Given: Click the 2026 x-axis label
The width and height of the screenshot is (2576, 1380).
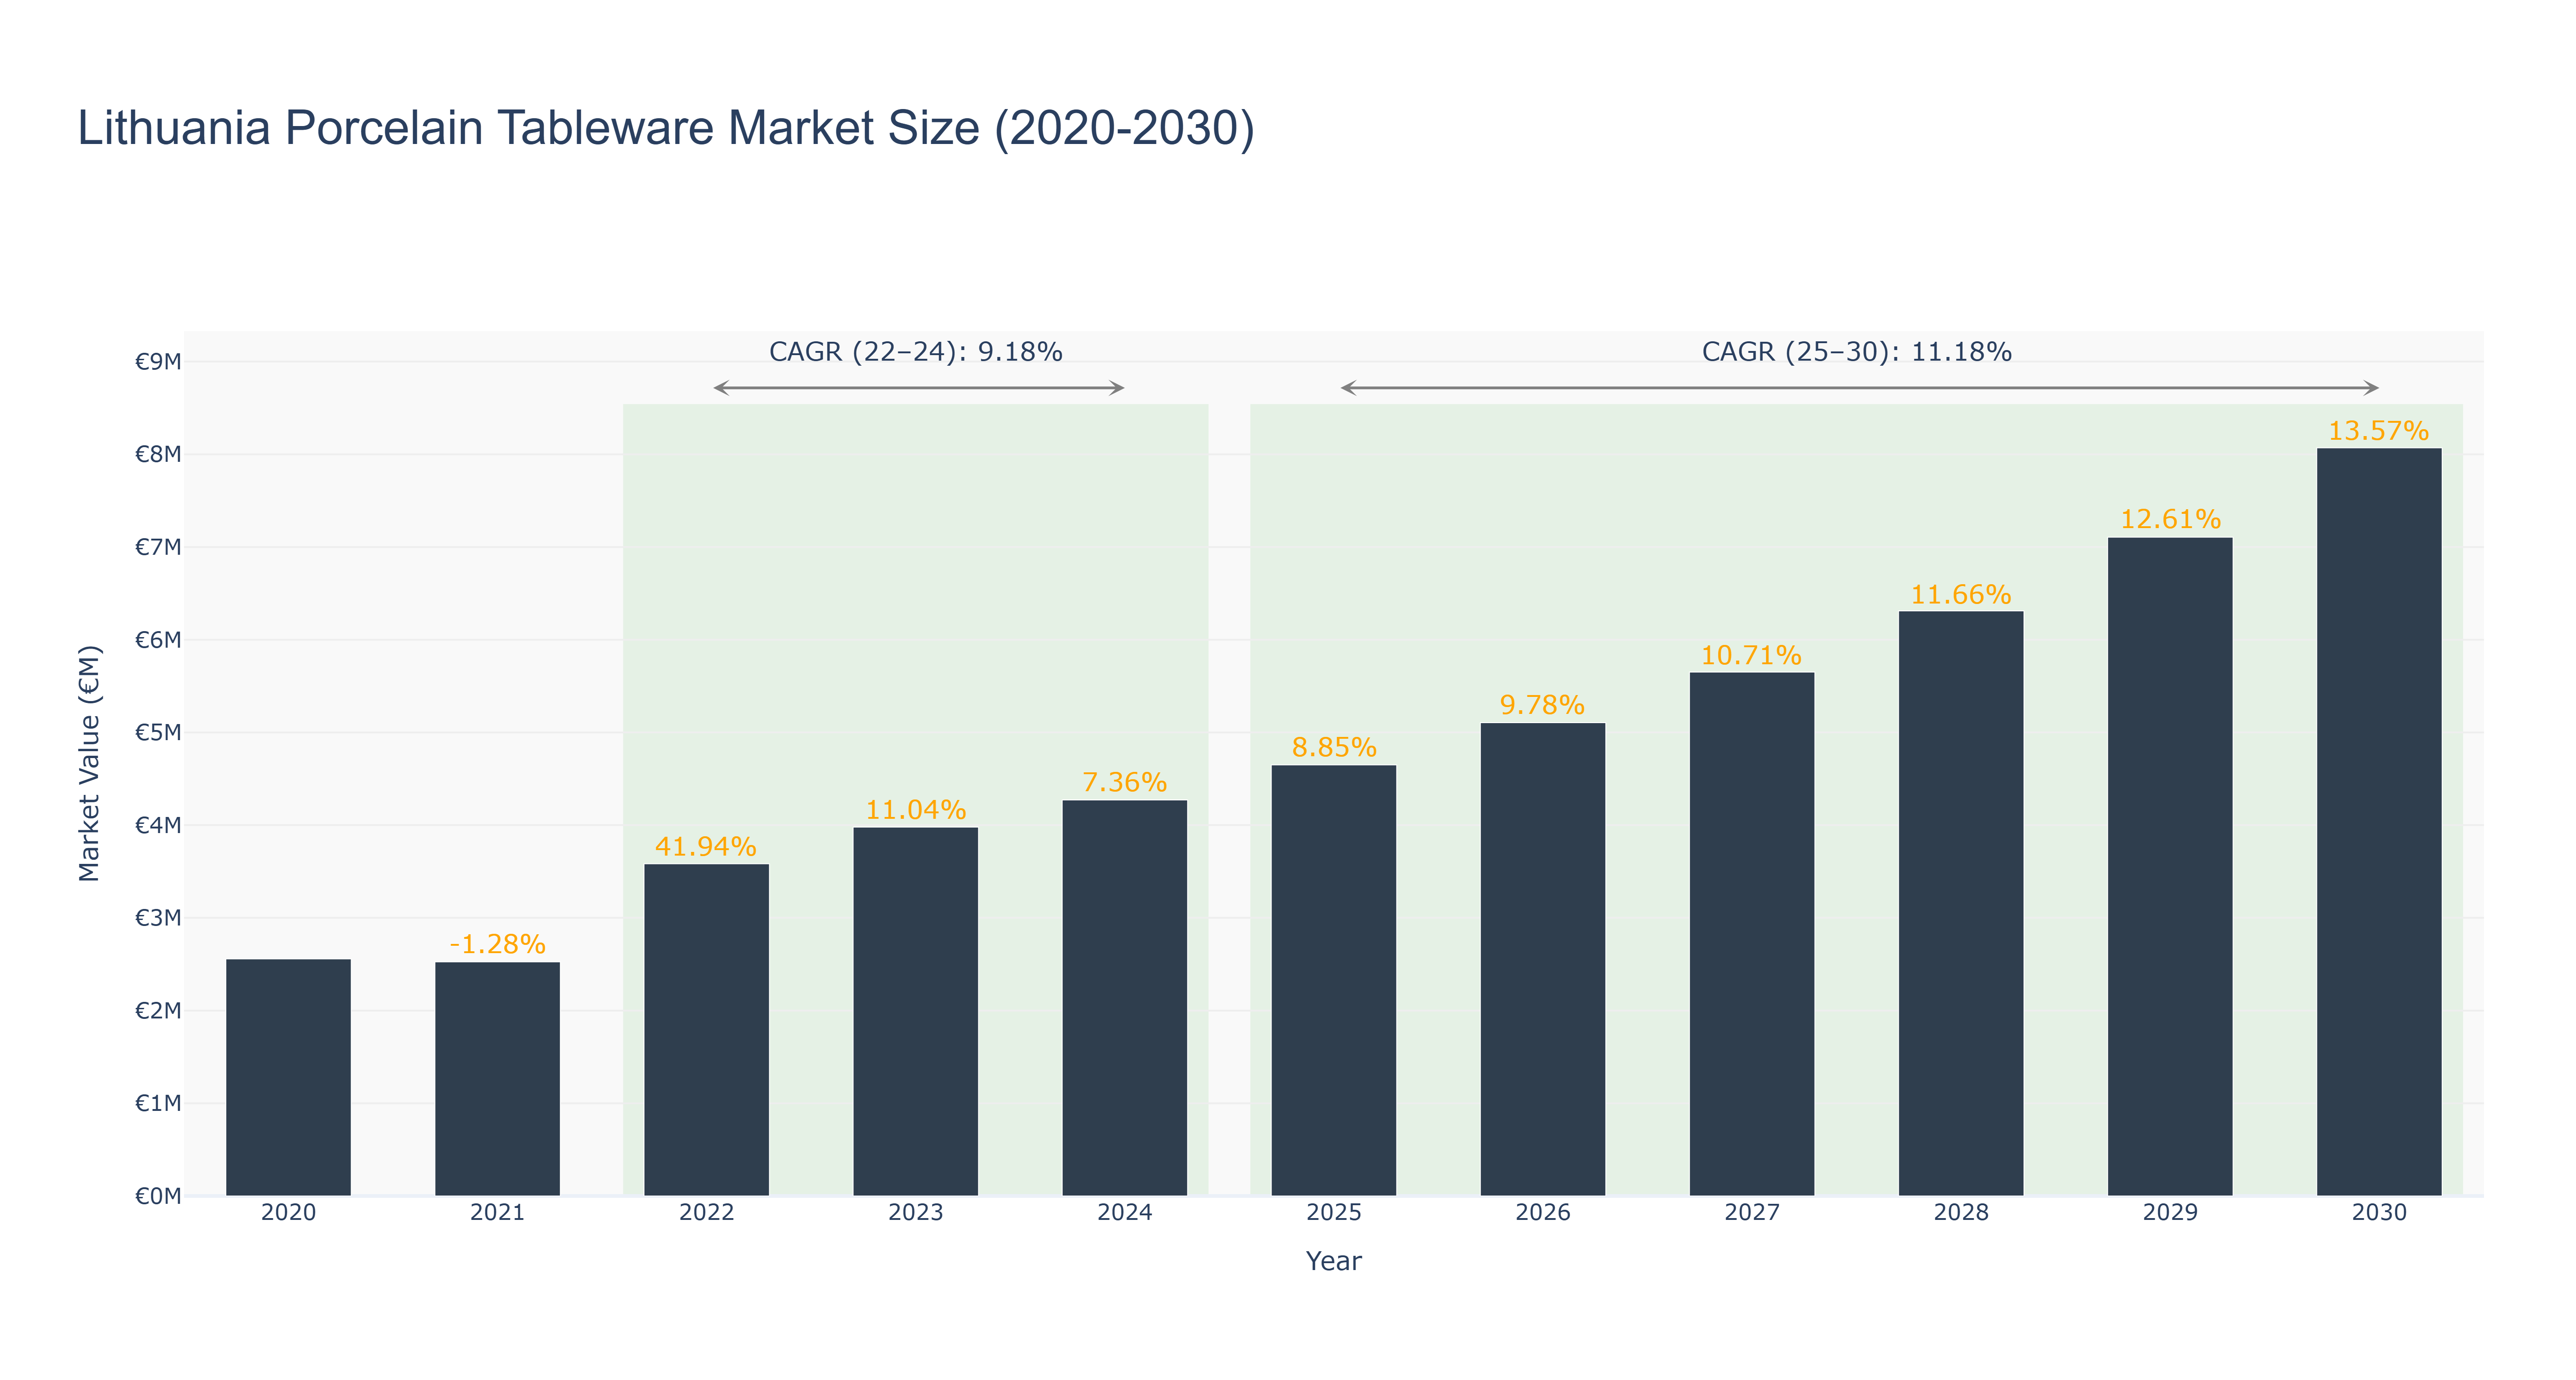Looking at the screenshot, I should point(1542,1213).
